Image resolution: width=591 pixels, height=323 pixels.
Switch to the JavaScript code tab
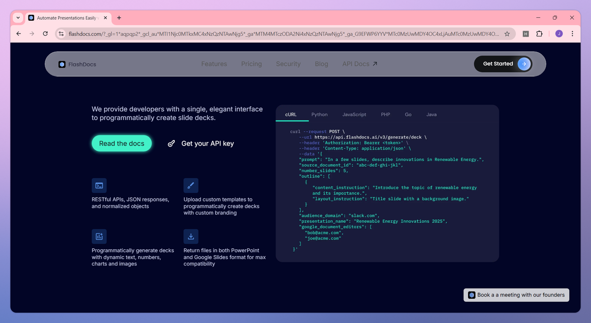[x=354, y=115]
